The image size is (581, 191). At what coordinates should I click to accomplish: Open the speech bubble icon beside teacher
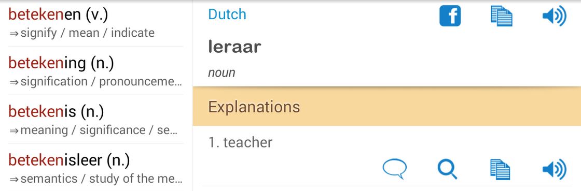click(x=394, y=169)
